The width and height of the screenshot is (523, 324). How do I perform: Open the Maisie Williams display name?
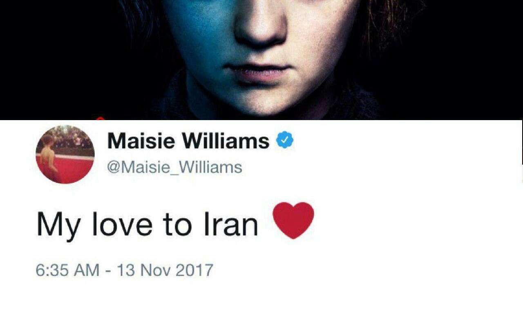(x=188, y=141)
